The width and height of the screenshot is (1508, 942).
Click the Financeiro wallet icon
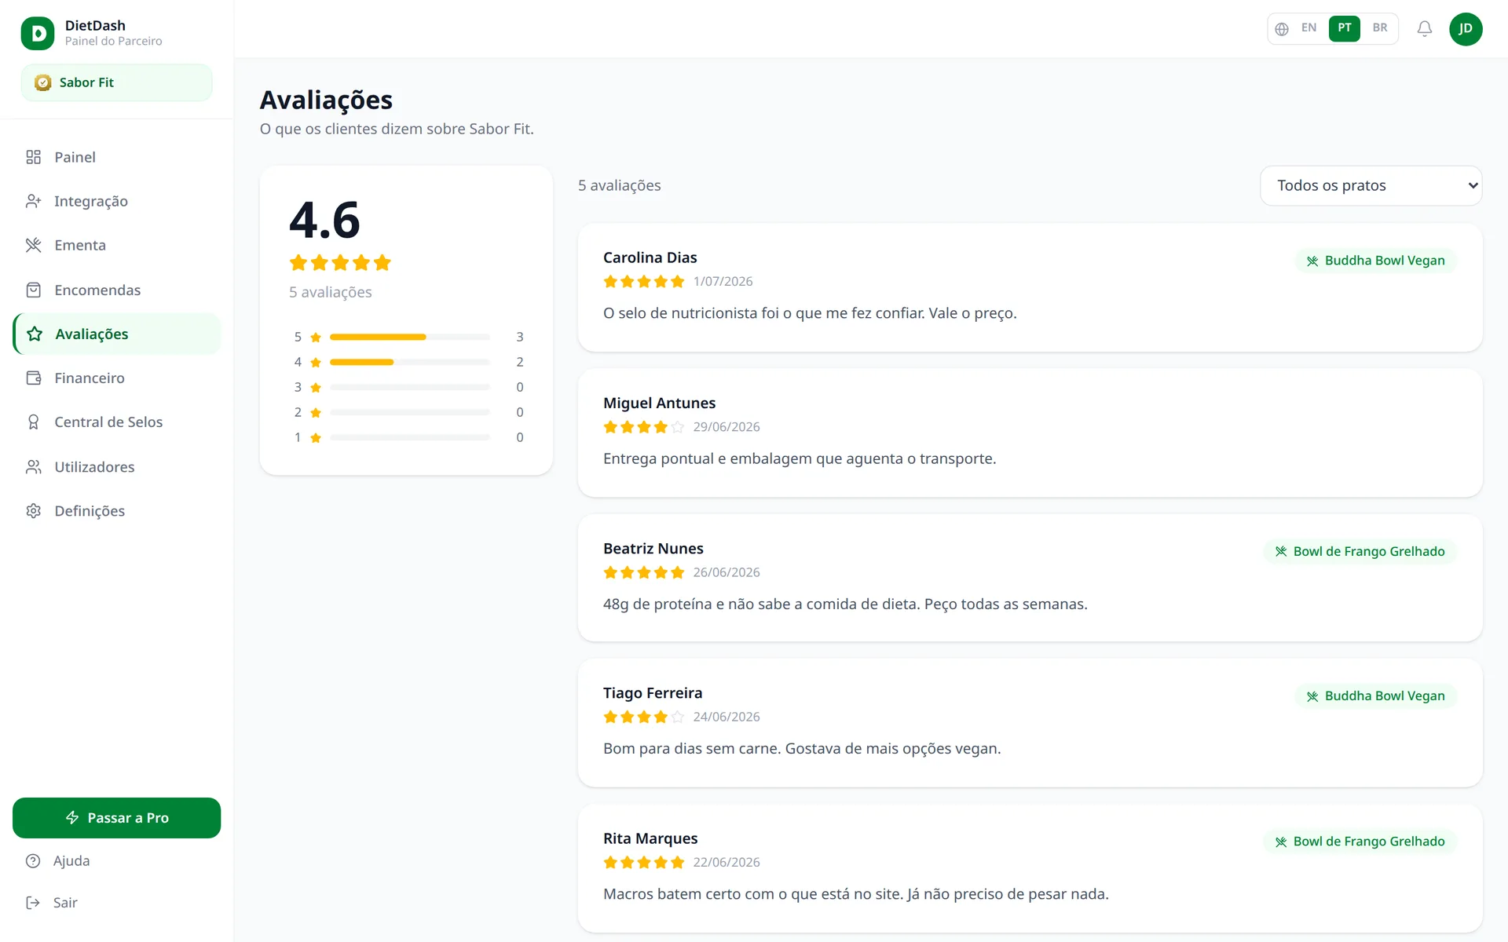(33, 378)
